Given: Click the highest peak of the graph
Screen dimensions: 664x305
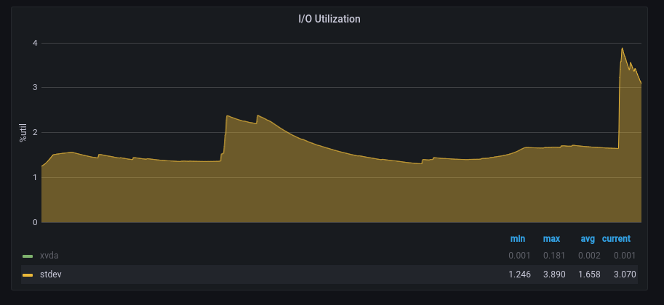Looking at the screenshot, I should click(x=622, y=49).
